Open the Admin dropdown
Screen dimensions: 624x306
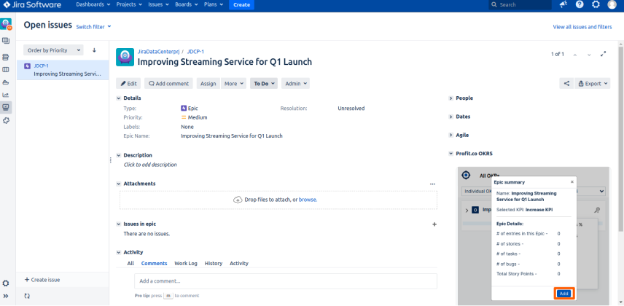point(296,84)
